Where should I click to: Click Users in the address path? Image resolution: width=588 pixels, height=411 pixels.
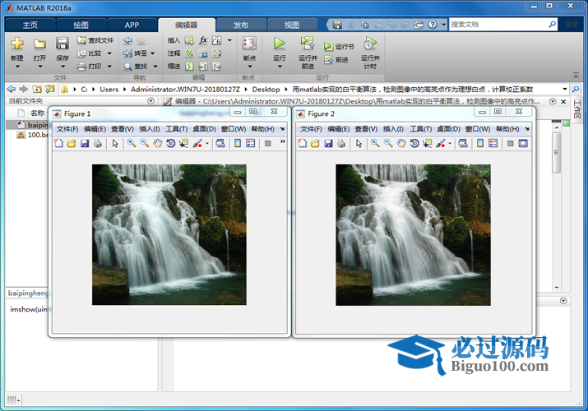(x=109, y=89)
